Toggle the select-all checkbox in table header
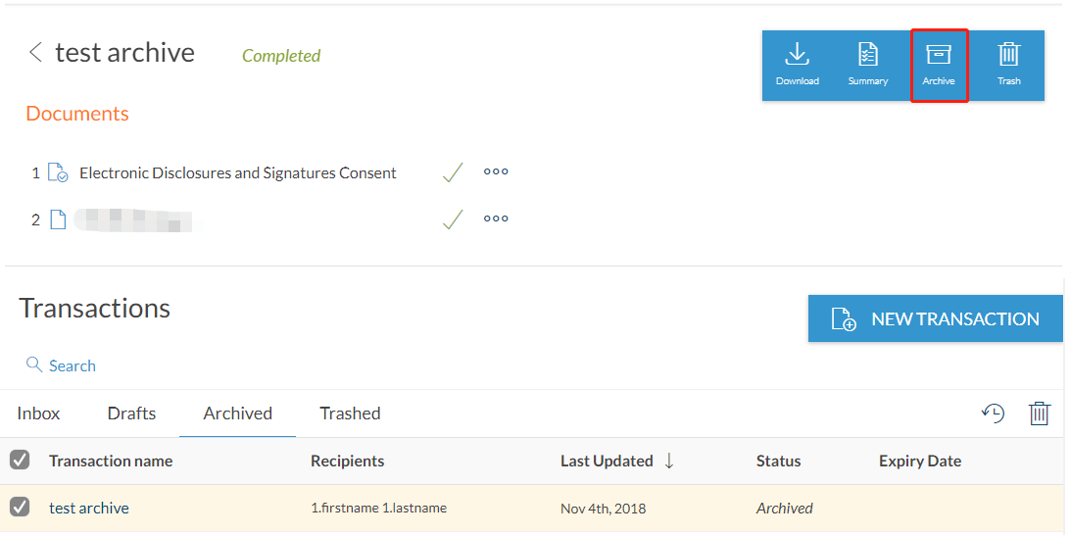The image size is (1070, 535). [x=20, y=460]
